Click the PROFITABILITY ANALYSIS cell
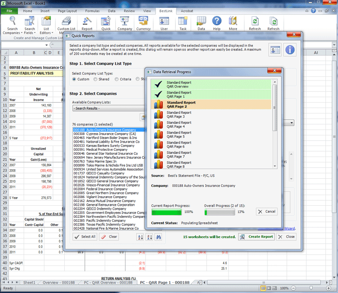 pyautogui.click(x=36, y=73)
